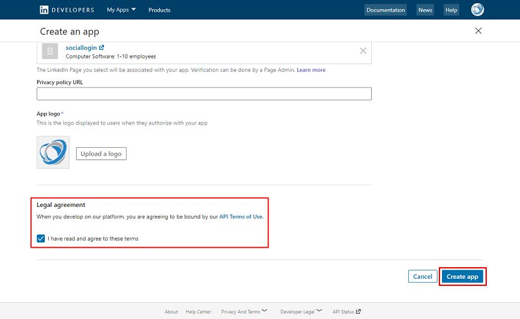Open the Help header item
This screenshot has height=319, width=520.
451,10
